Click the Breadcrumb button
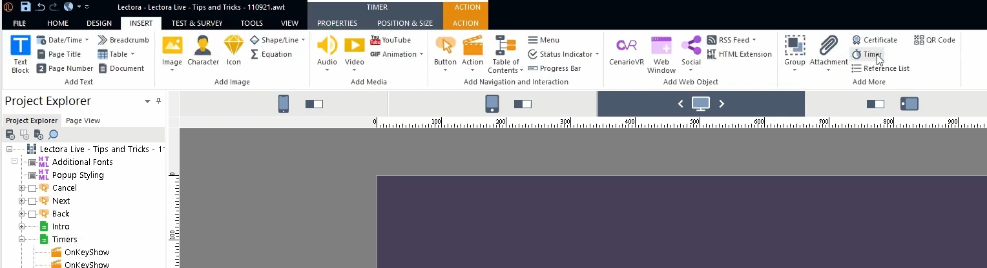The image size is (987, 268). point(123,40)
